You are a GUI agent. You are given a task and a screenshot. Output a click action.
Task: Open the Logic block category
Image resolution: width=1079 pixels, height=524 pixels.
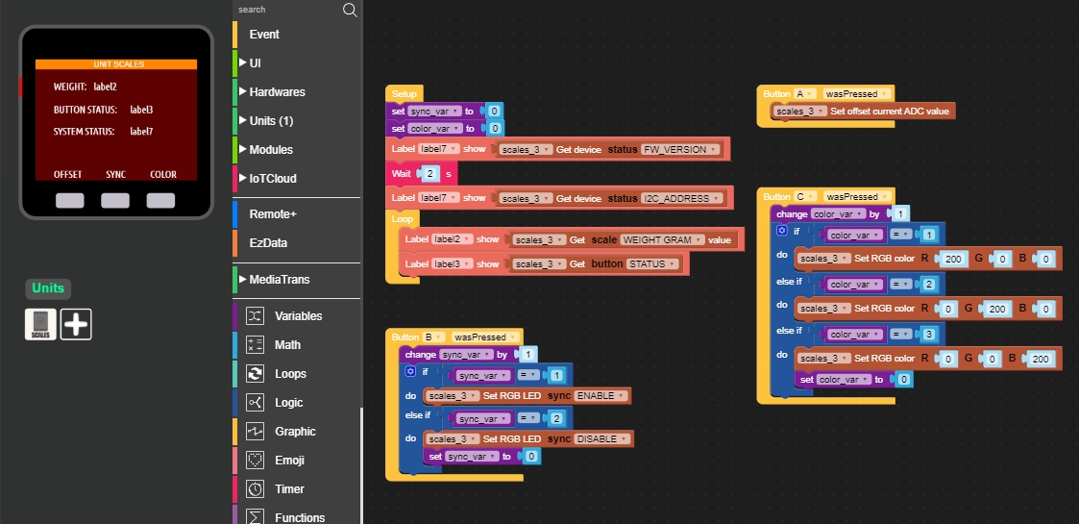[x=288, y=403]
